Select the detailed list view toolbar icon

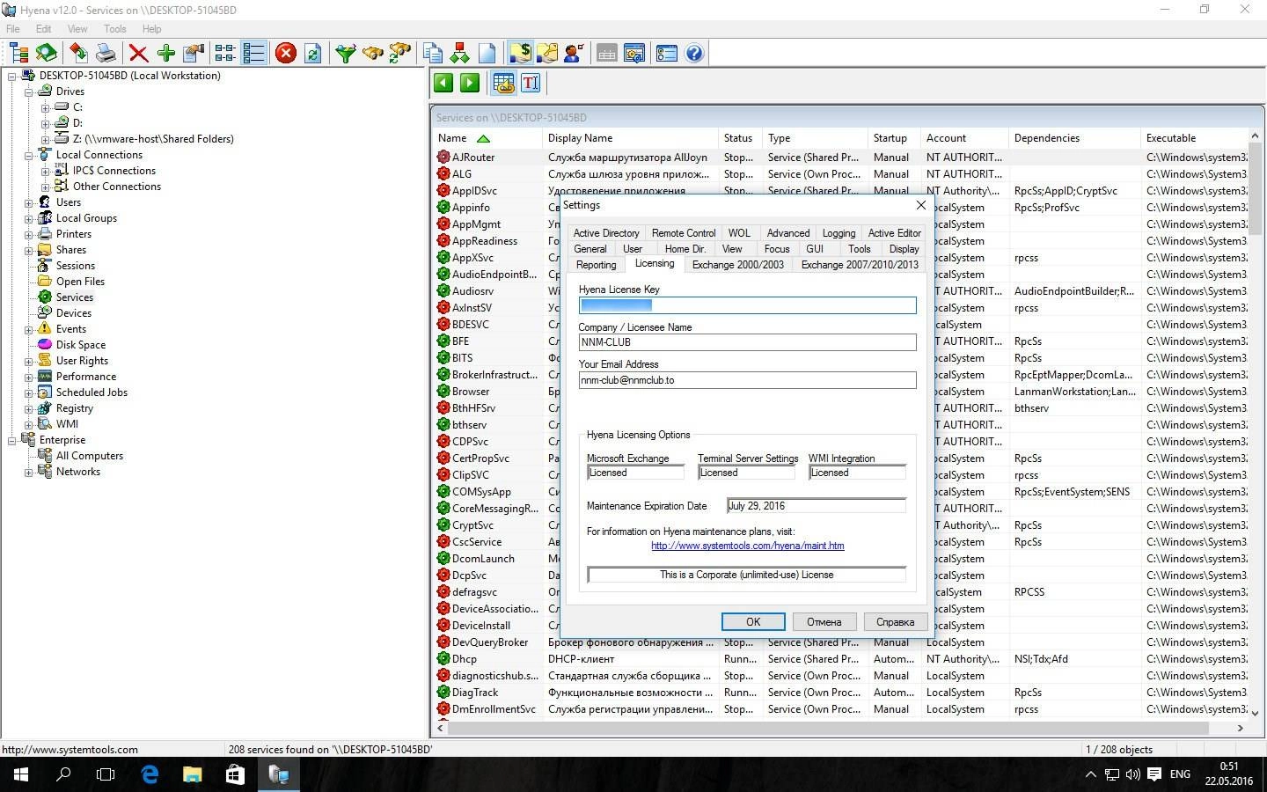tap(253, 54)
